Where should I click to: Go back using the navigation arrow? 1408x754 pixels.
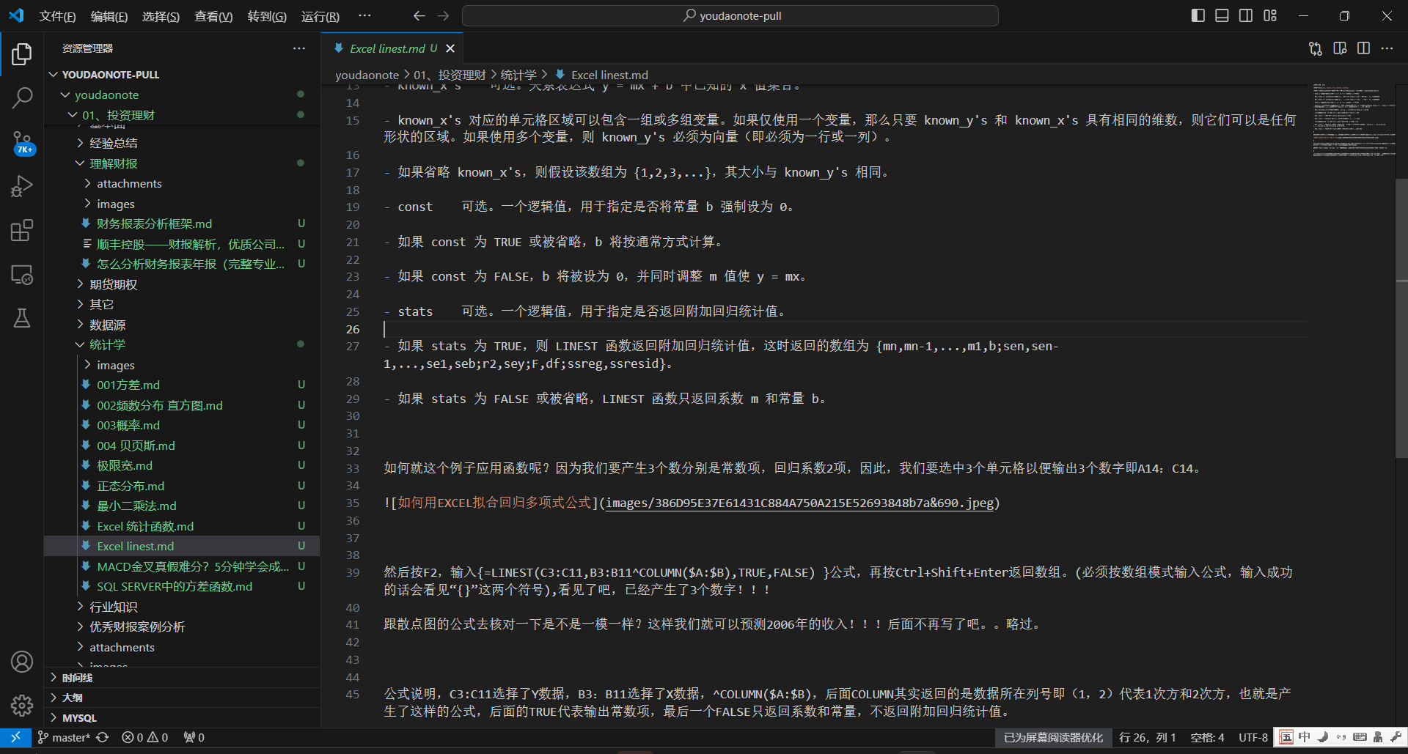[419, 15]
